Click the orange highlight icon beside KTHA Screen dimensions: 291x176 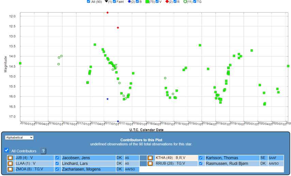click(x=150, y=158)
